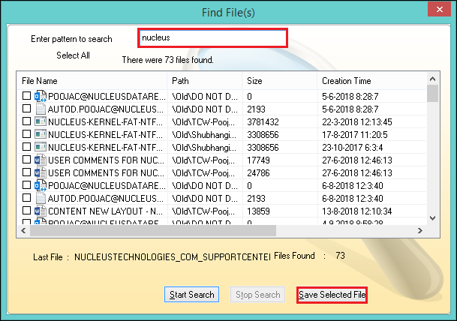
Task: Click creation time 17-8-2017 11:20:5
Action: (355, 135)
